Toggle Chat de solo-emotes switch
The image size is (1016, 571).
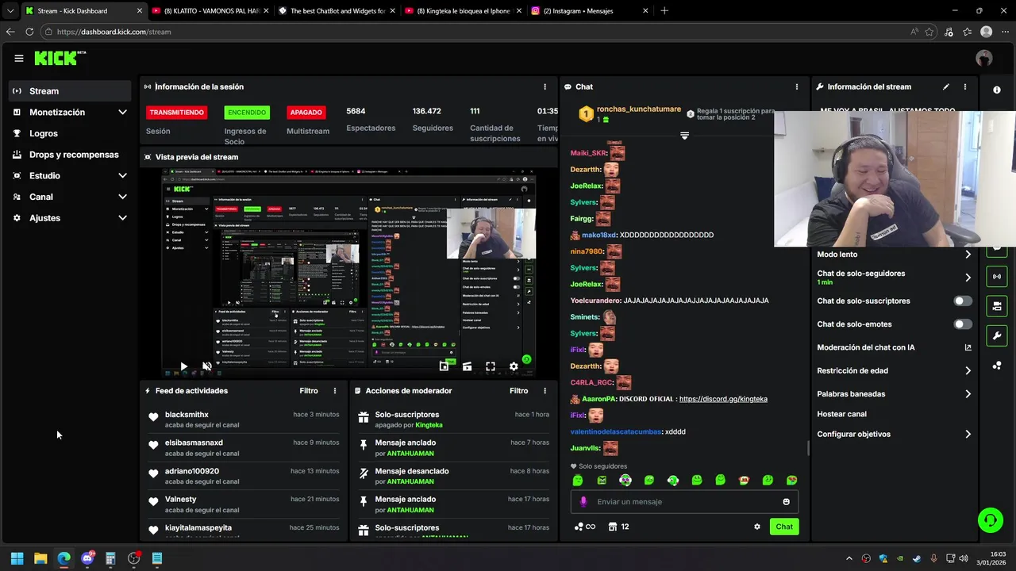(963, 324)
